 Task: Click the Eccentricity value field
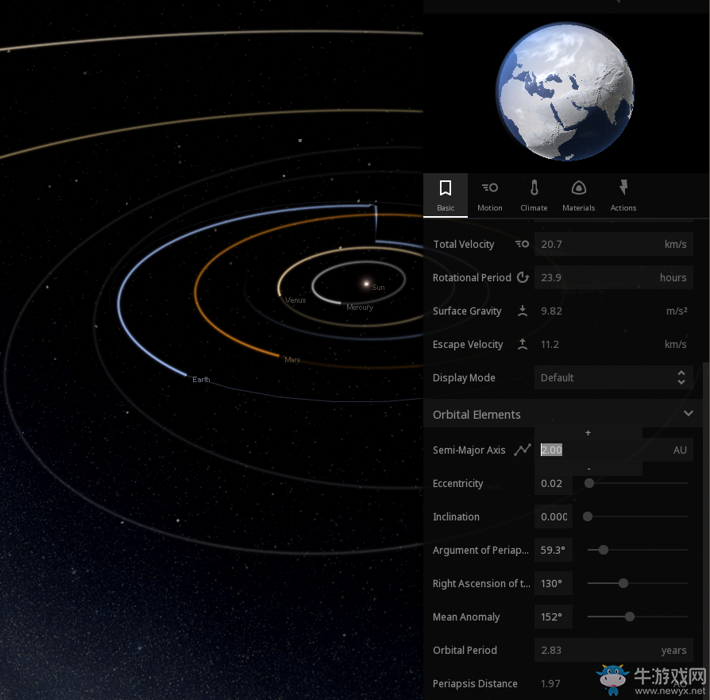click(554, 483)
